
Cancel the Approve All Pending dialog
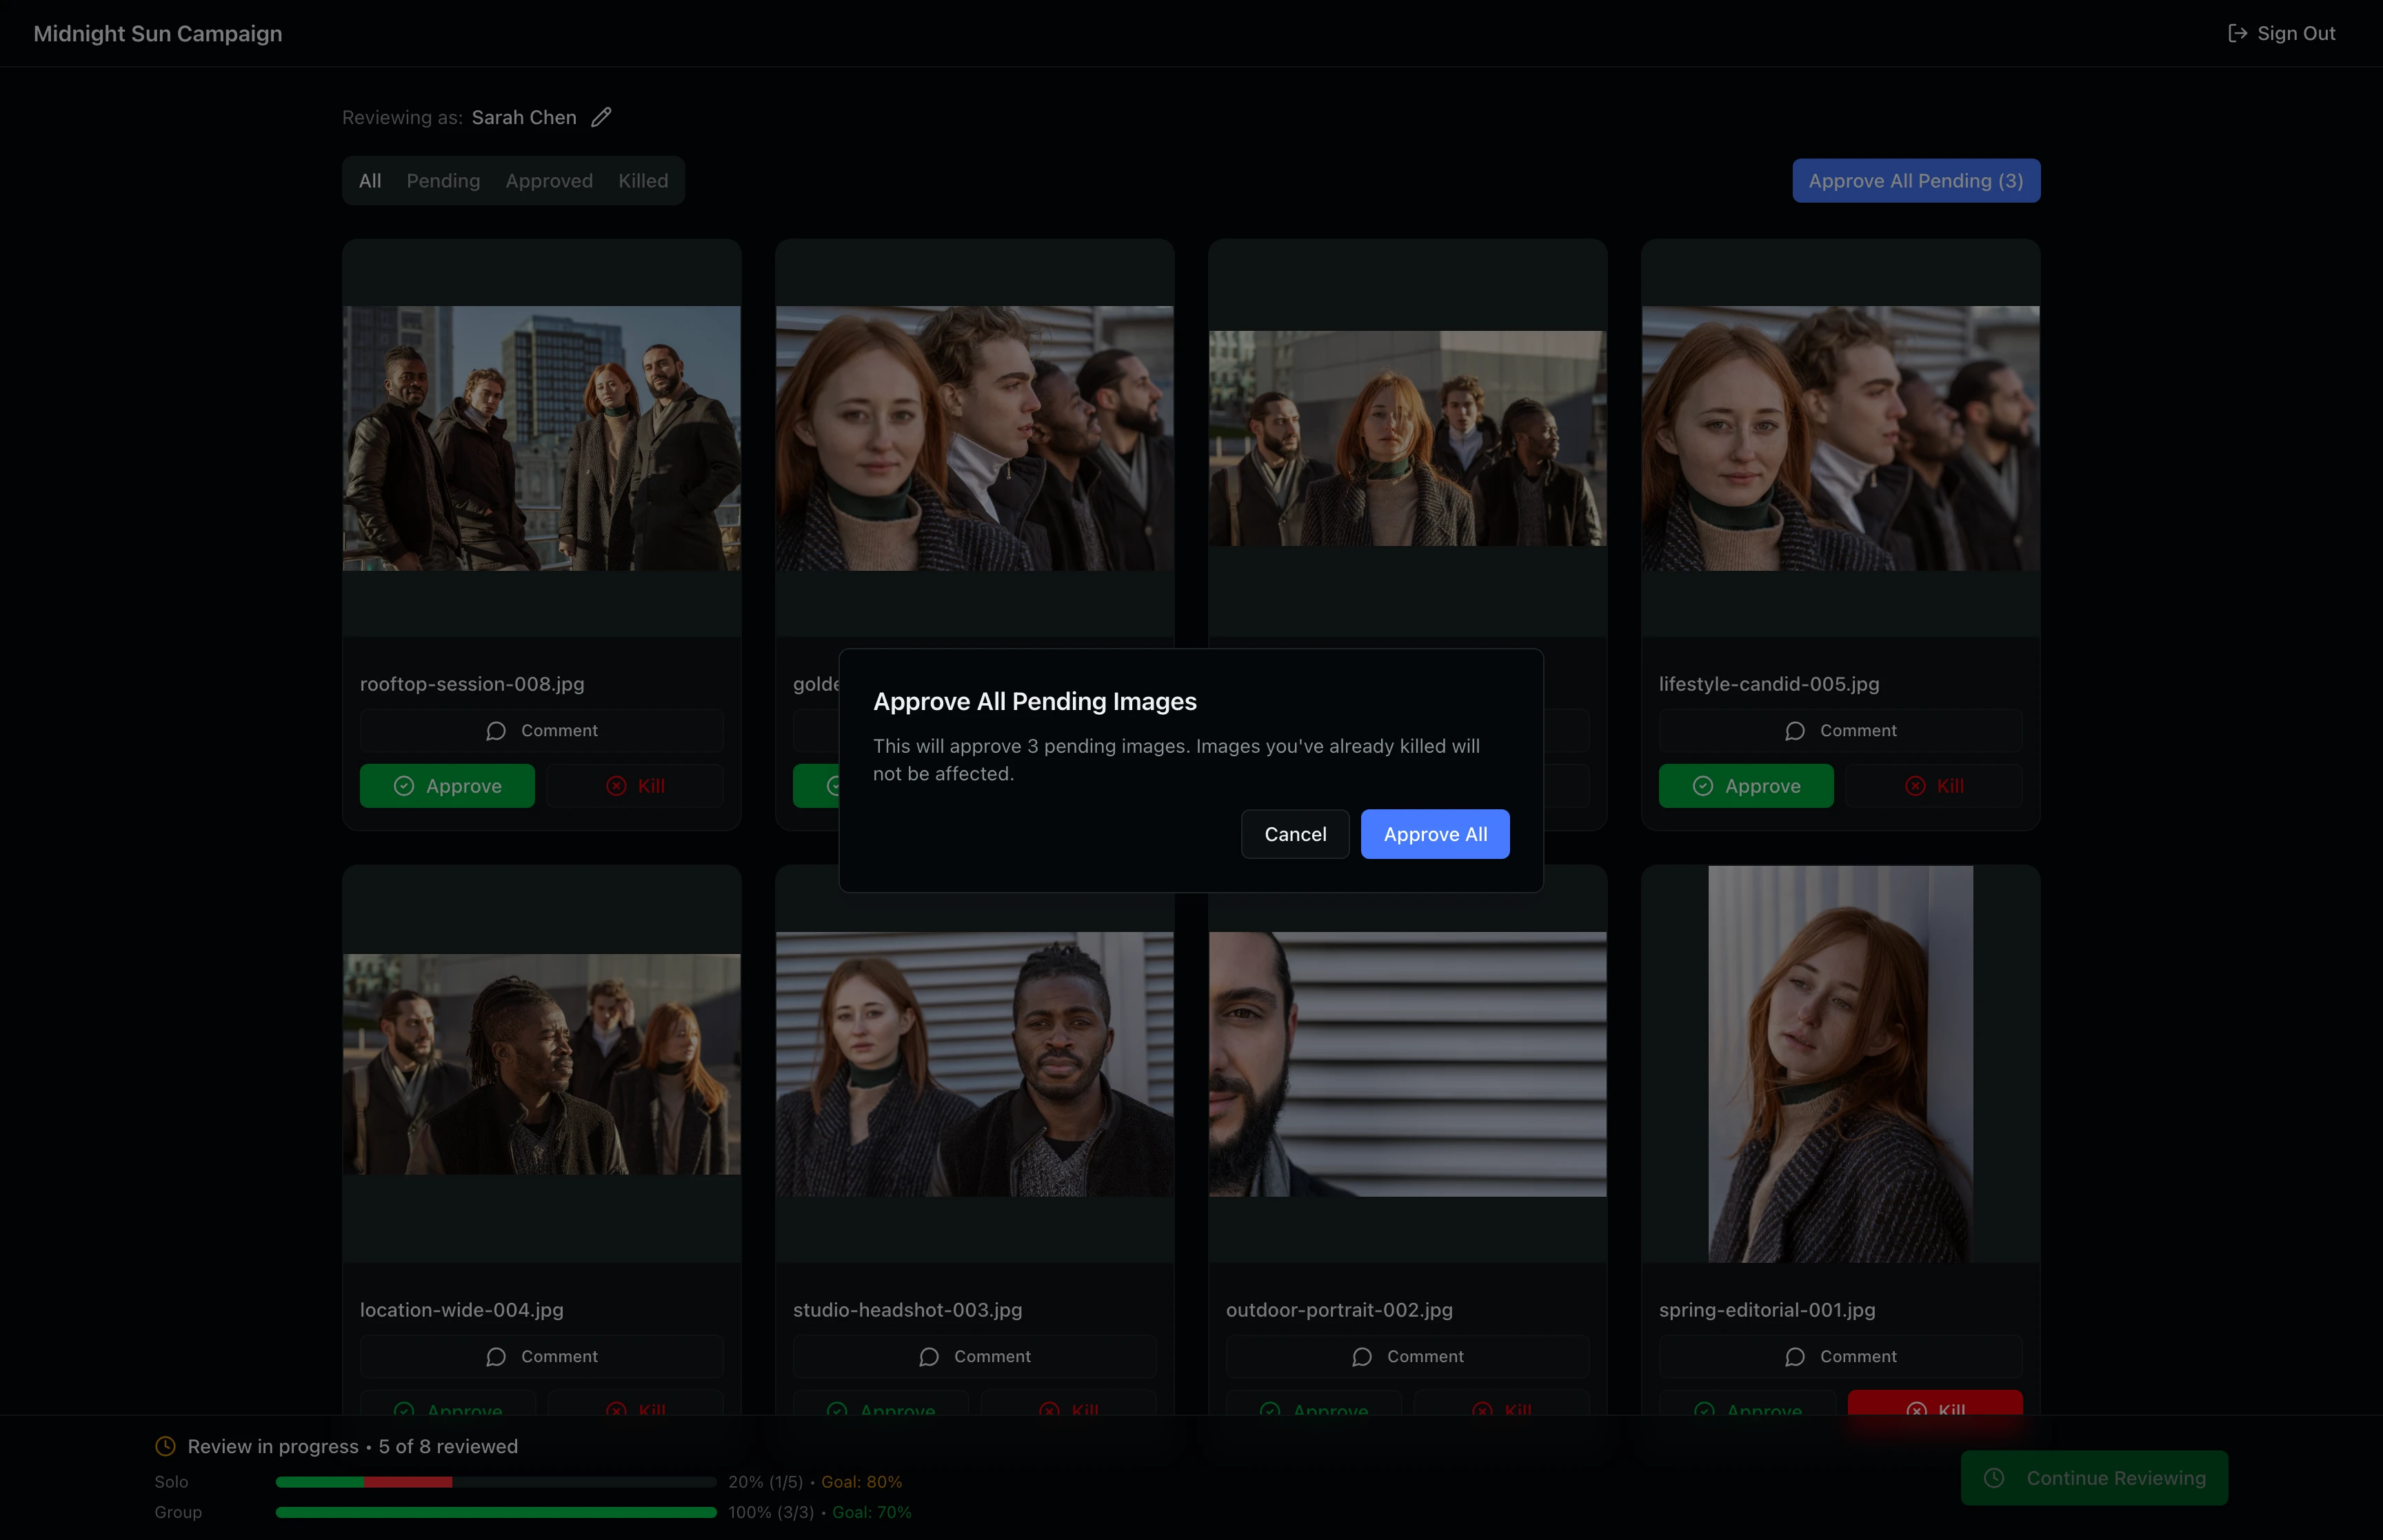point(1295,834)
